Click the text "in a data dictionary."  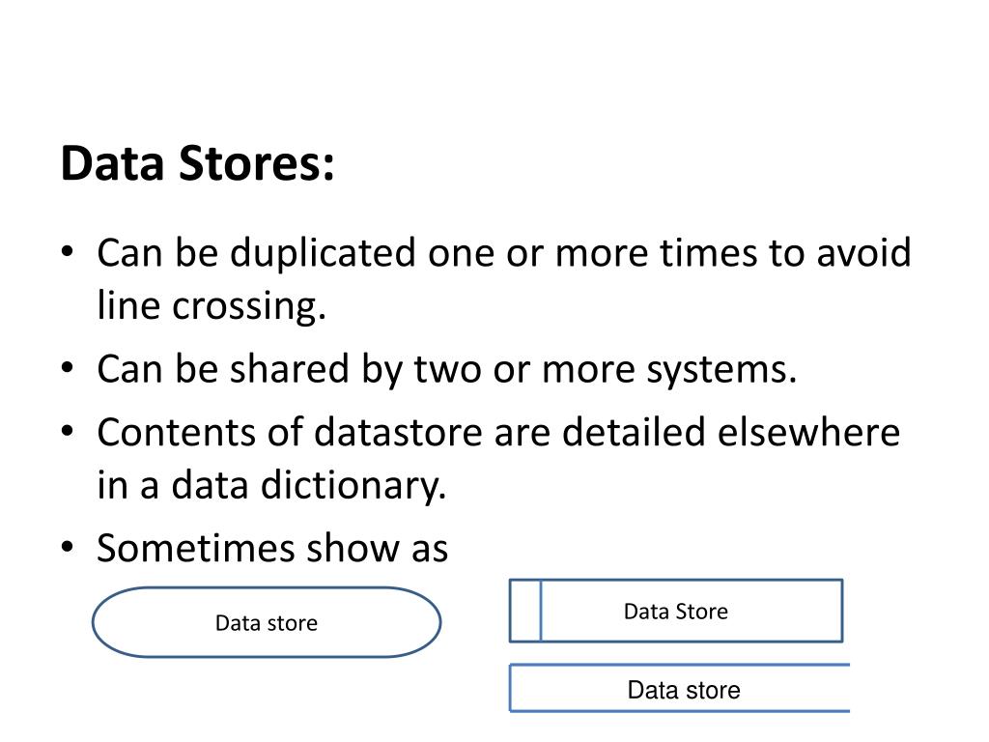[271, 485]
